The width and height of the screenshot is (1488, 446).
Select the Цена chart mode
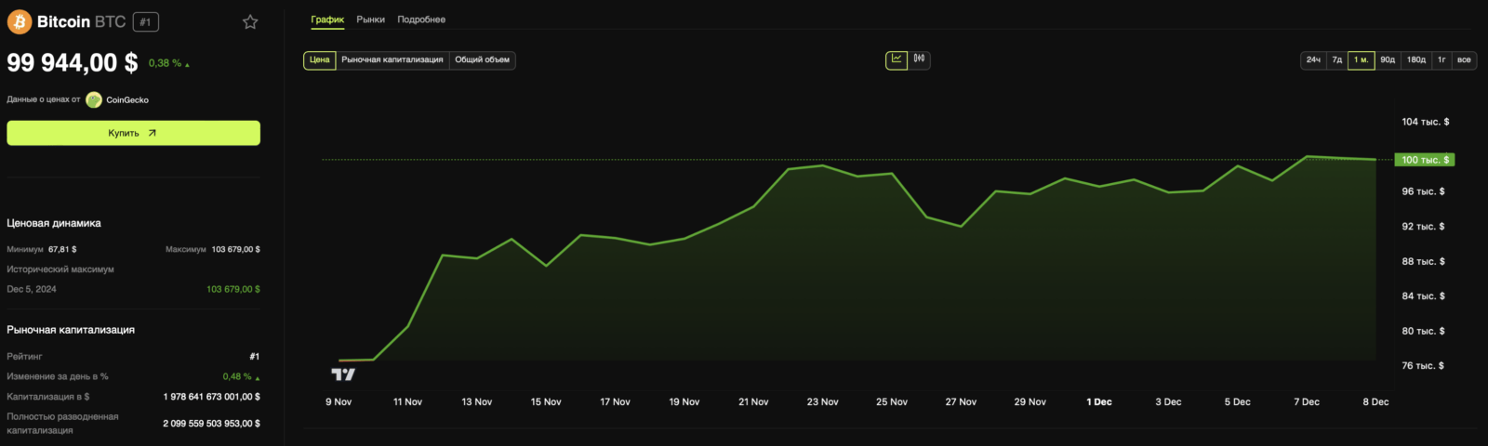click(320, 60)
